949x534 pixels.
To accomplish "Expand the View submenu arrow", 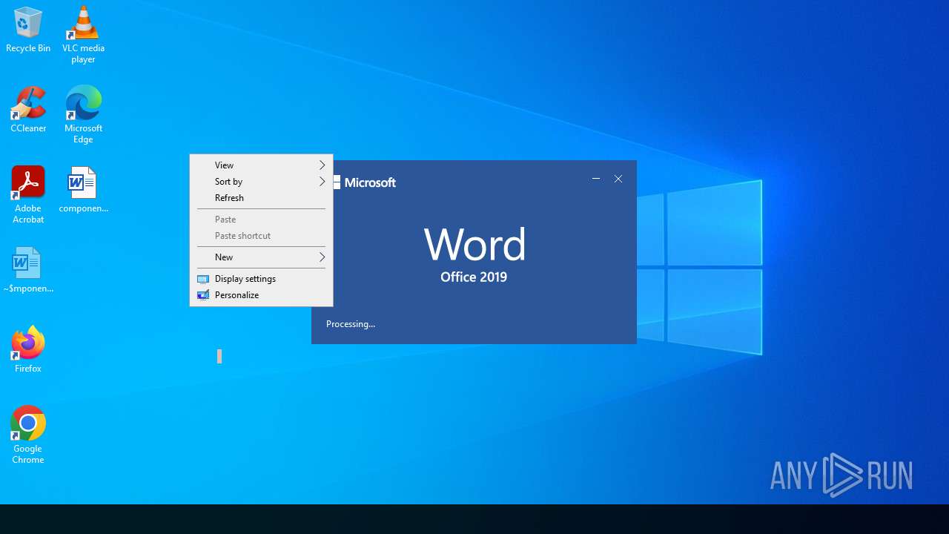I will pos(322,165).
